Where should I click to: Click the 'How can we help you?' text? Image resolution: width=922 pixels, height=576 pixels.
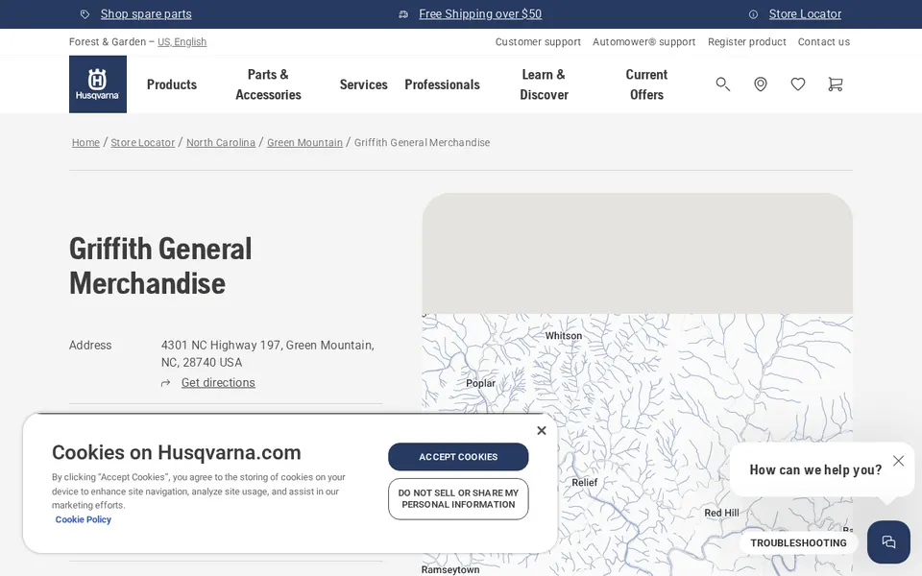pos(815,469)
